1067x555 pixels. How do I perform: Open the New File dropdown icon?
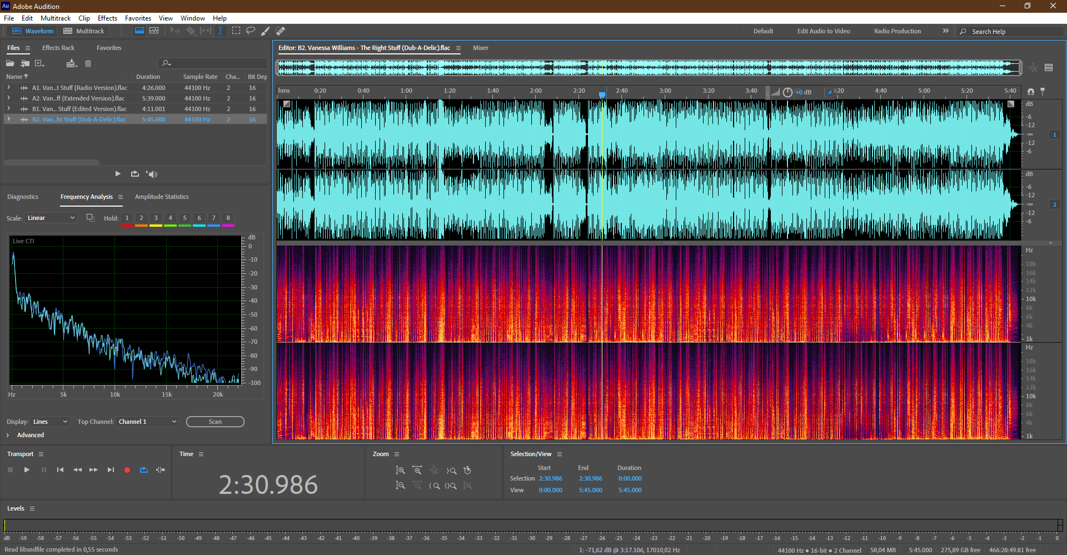(x=39, y=63)
